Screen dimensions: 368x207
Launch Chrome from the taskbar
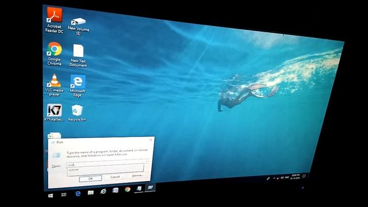coord(128,189)
